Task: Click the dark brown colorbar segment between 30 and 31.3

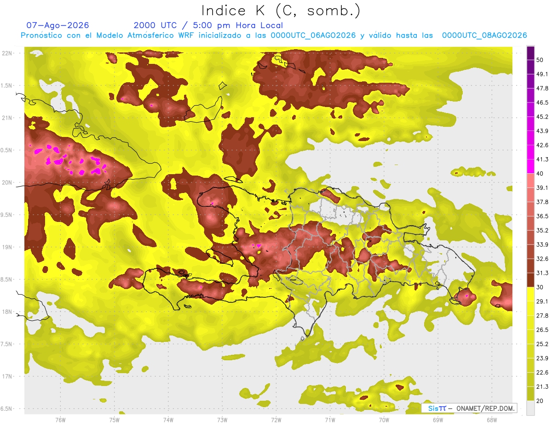Action: tap(530, 280)
